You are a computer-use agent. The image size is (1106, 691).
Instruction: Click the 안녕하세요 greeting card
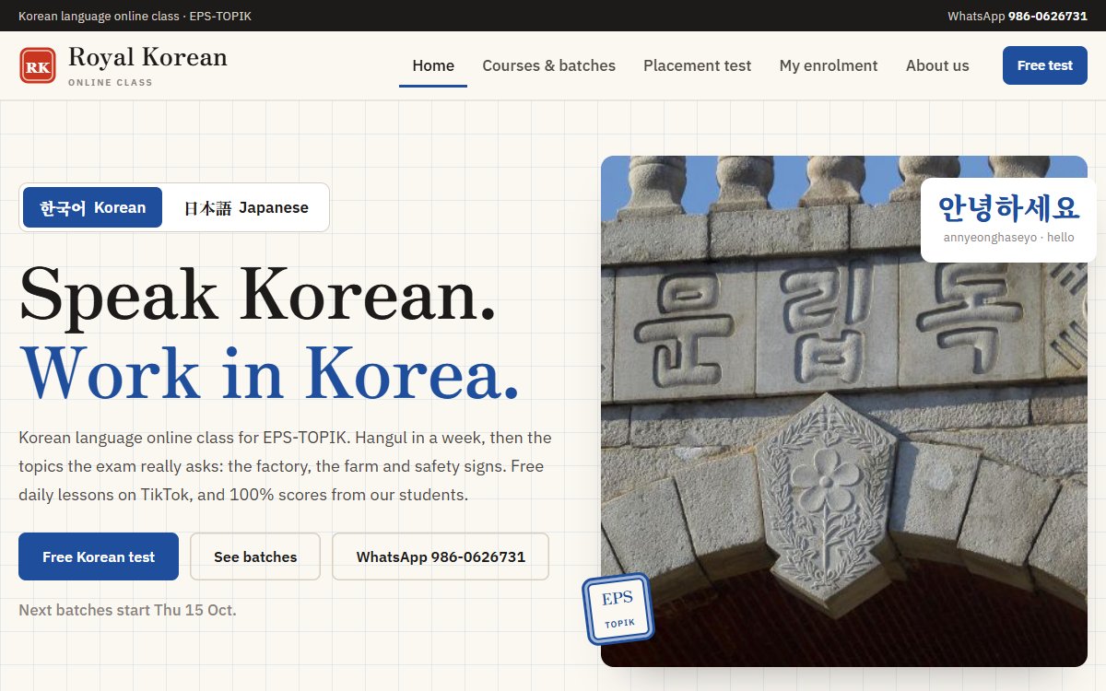coord(1008,219)
